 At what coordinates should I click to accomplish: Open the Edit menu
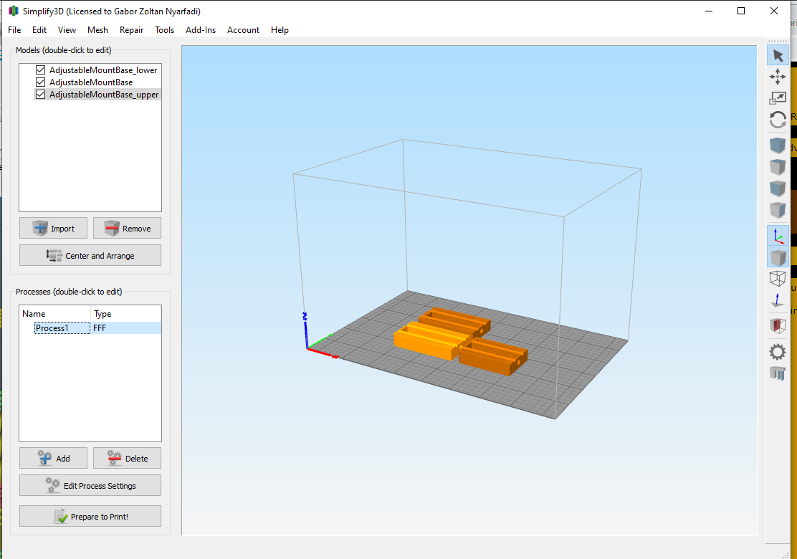(39, 30)
